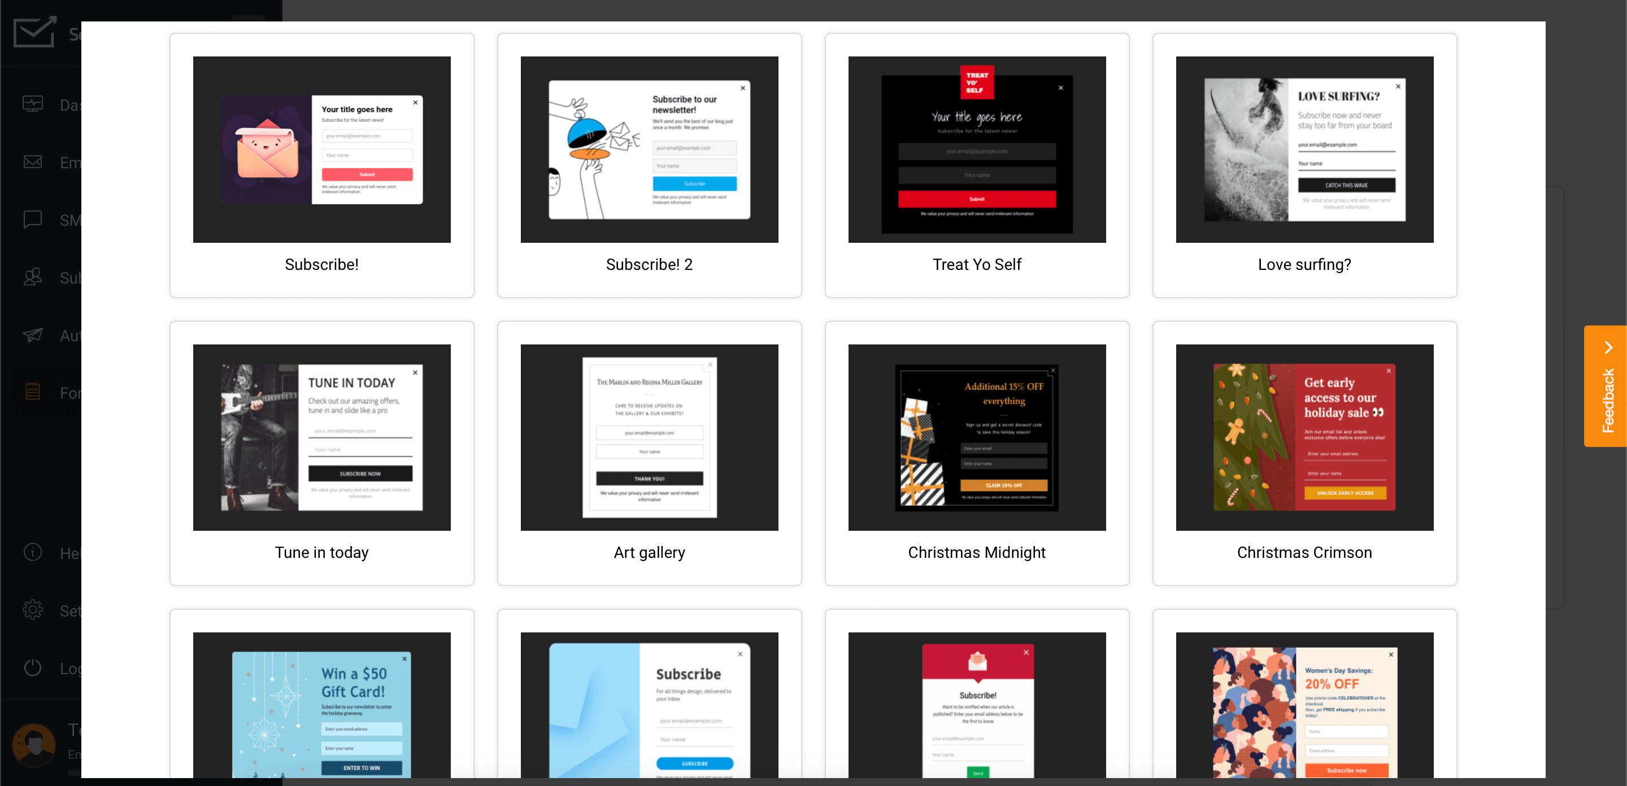Select the Art gallery template
This screenshot has height=786, width=1627.
649,453
